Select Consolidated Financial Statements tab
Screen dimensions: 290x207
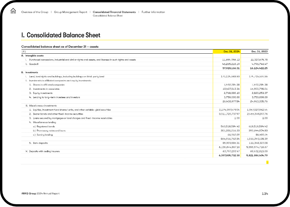[x=114, y=12]
